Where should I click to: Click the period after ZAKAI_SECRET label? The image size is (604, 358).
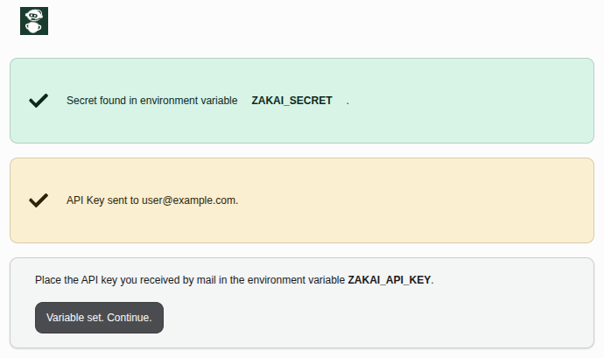click(x=348, y=103)
